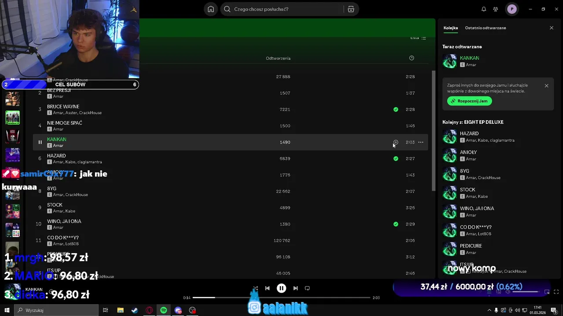The width and height of the screenshot is (563, 316).
Task: Open now playing cover art thumbnail
Action: tap(13, 292)
